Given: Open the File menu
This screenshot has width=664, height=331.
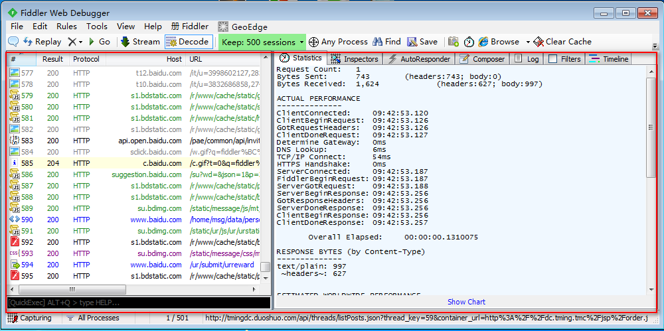Looking at the screenshot, I should (x=17, y=27).
